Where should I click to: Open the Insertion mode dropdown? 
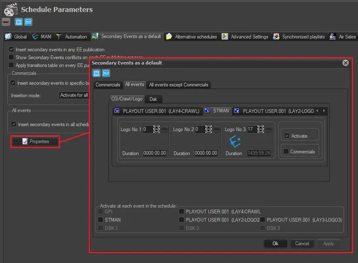tap(74, 95)
